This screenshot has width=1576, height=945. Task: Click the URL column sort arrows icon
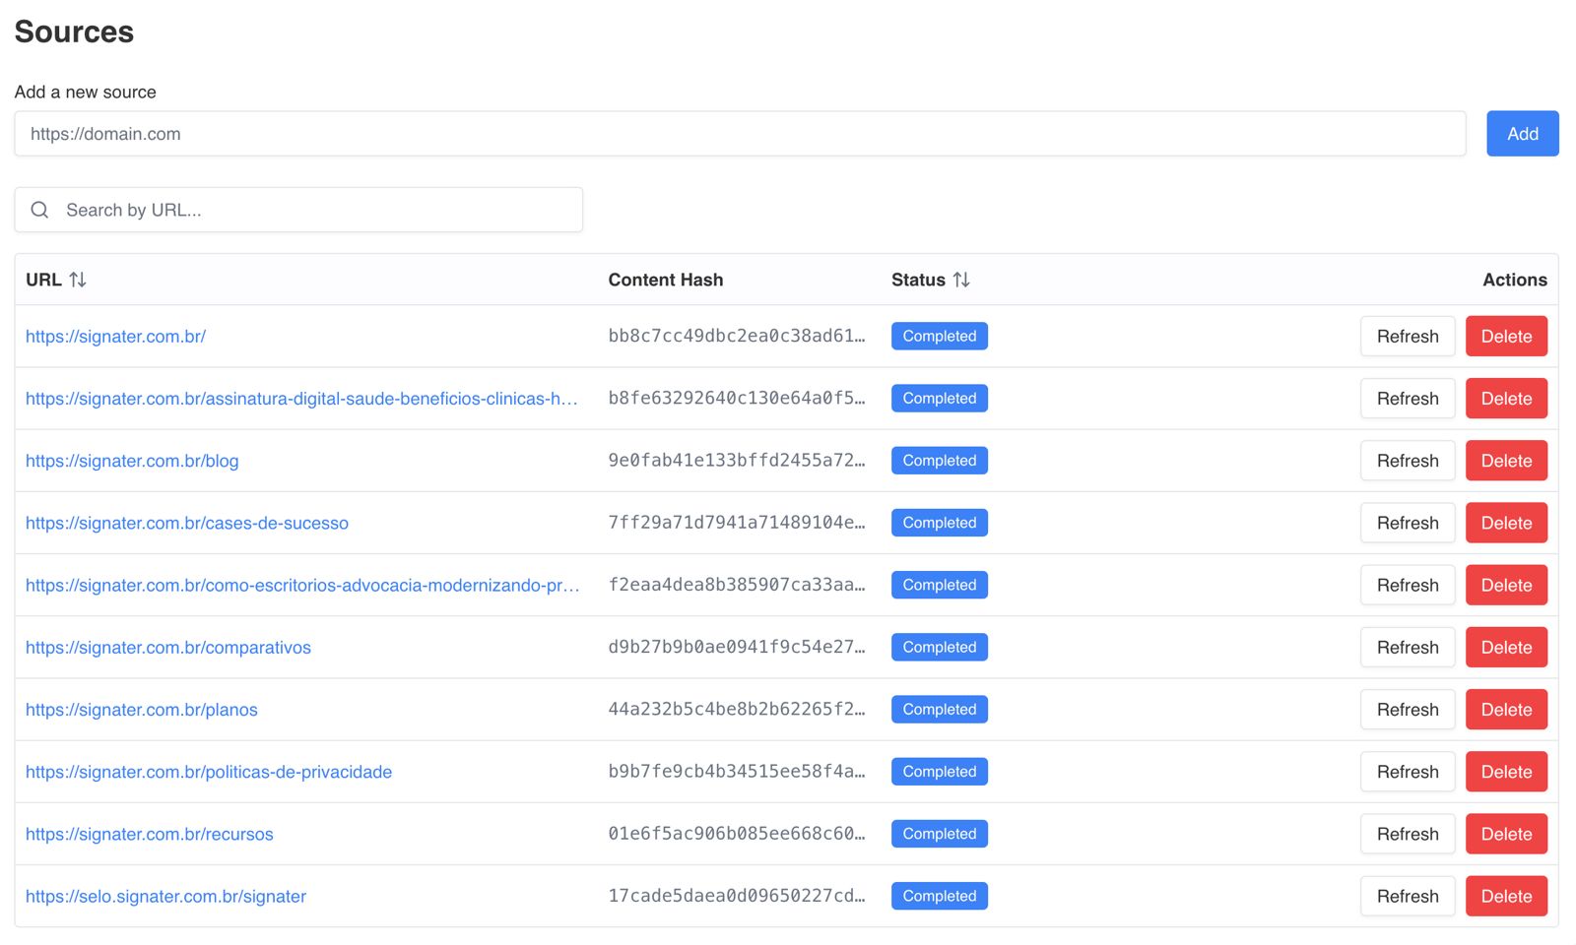click(78, 280)
